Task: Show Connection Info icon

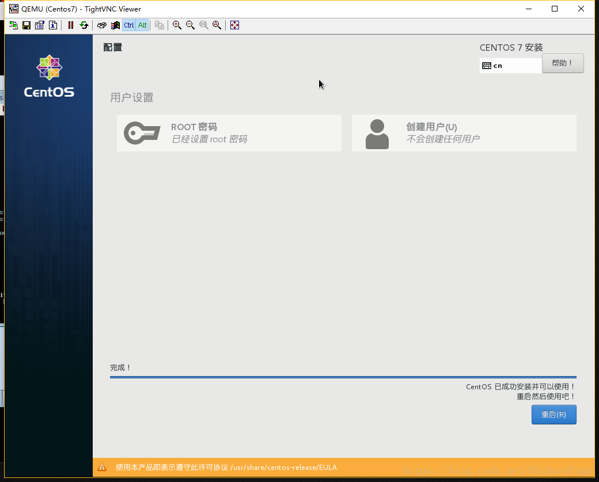Action: tap(53, 25)
